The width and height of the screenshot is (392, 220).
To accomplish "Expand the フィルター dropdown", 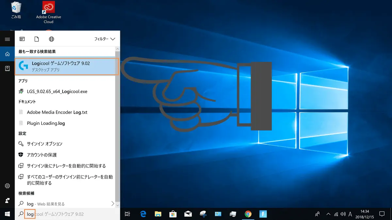I will coord(105,39).
